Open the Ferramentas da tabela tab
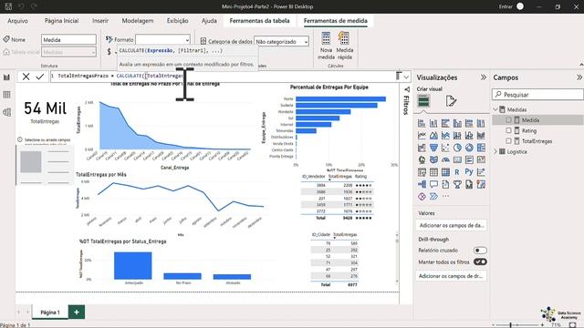 pos(259,21)
